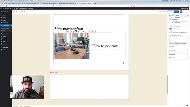Click the comments bubble in admin bar
The image size is (190, 107).
click(11, 9)
